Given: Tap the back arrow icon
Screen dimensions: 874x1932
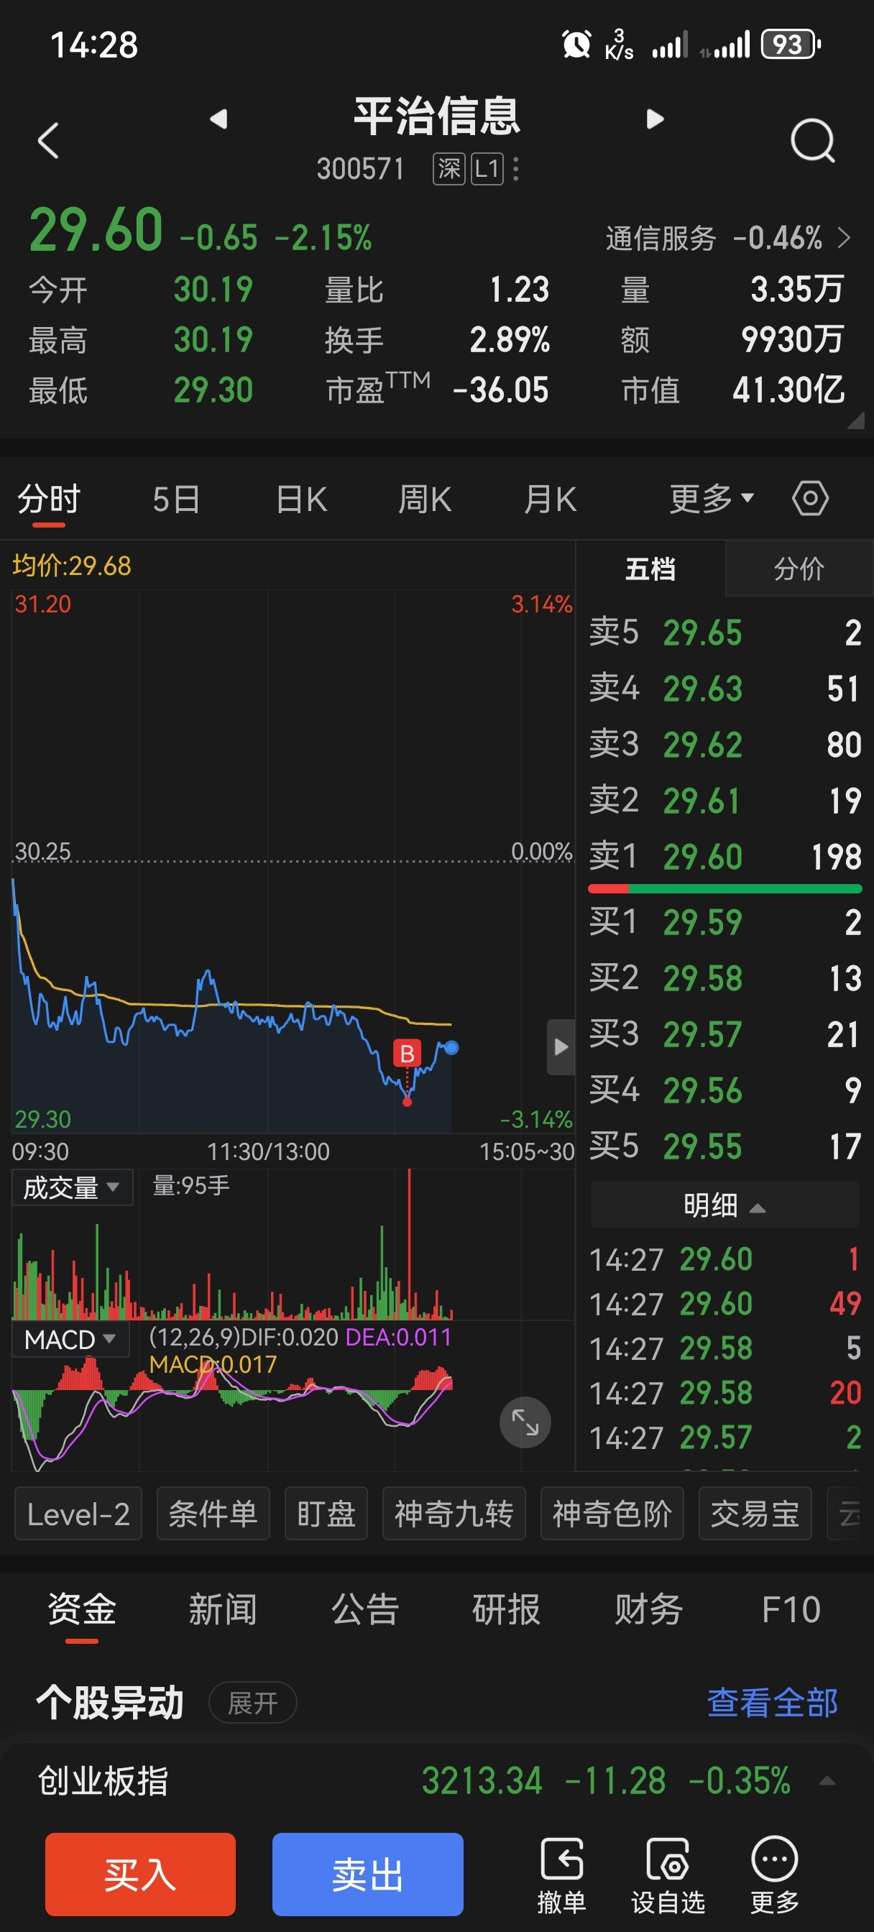Looking at the screenshot, I should click(48, 140).
